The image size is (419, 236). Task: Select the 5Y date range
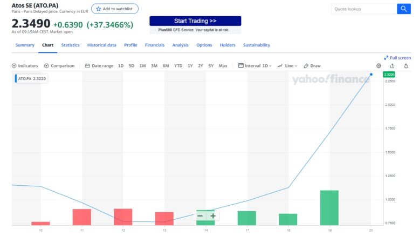click(211, 66)
